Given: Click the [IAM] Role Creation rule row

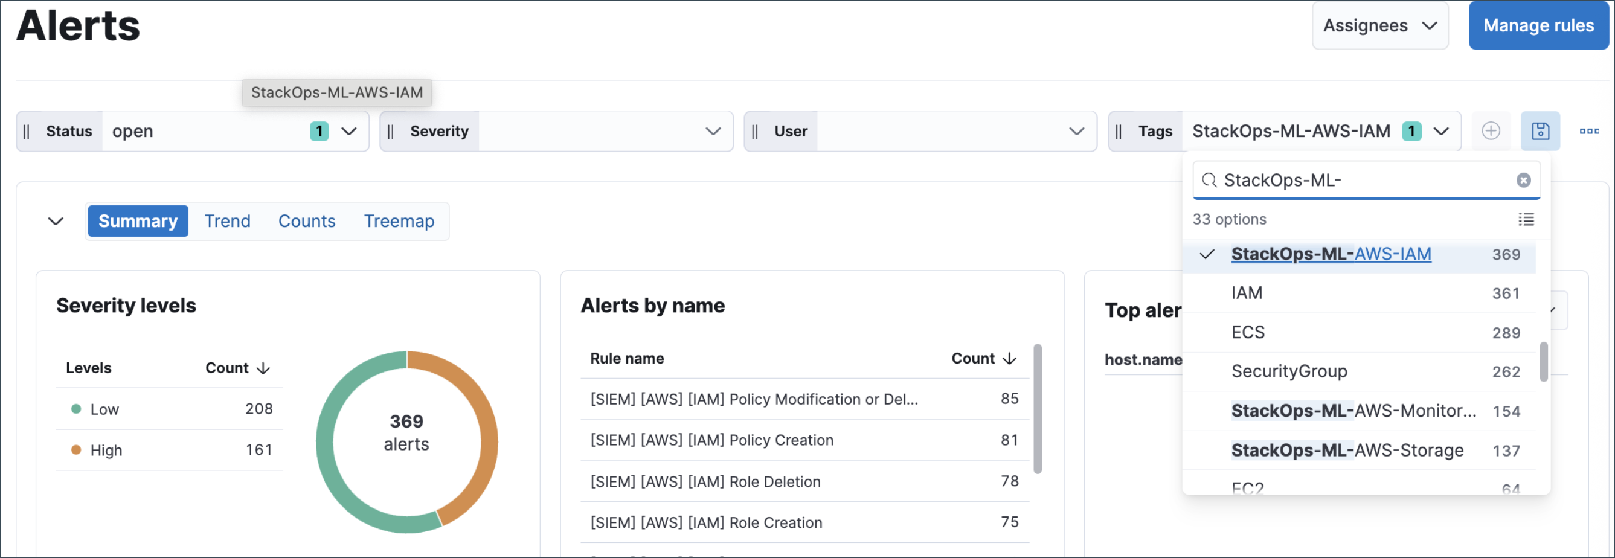Looking at the screenshot, I should point(805,523).
